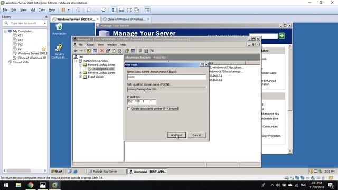This screenshot has width=338, height=190.
Task: Open the power options dropdown arrow
Action: click(x=69, y=10)
